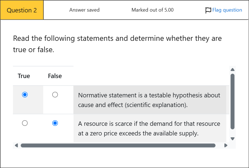Click the True column header
249x168 pixels.
tap(24, 76)
